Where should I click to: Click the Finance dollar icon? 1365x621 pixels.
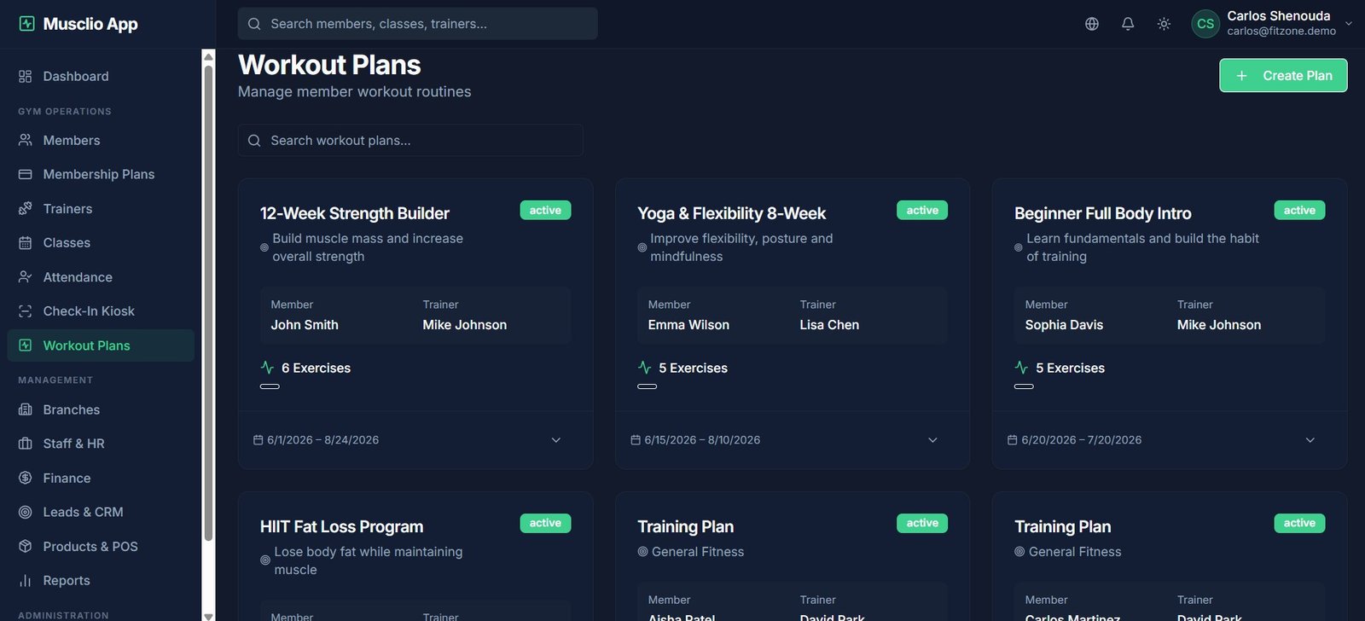click(x=26, y=479)
